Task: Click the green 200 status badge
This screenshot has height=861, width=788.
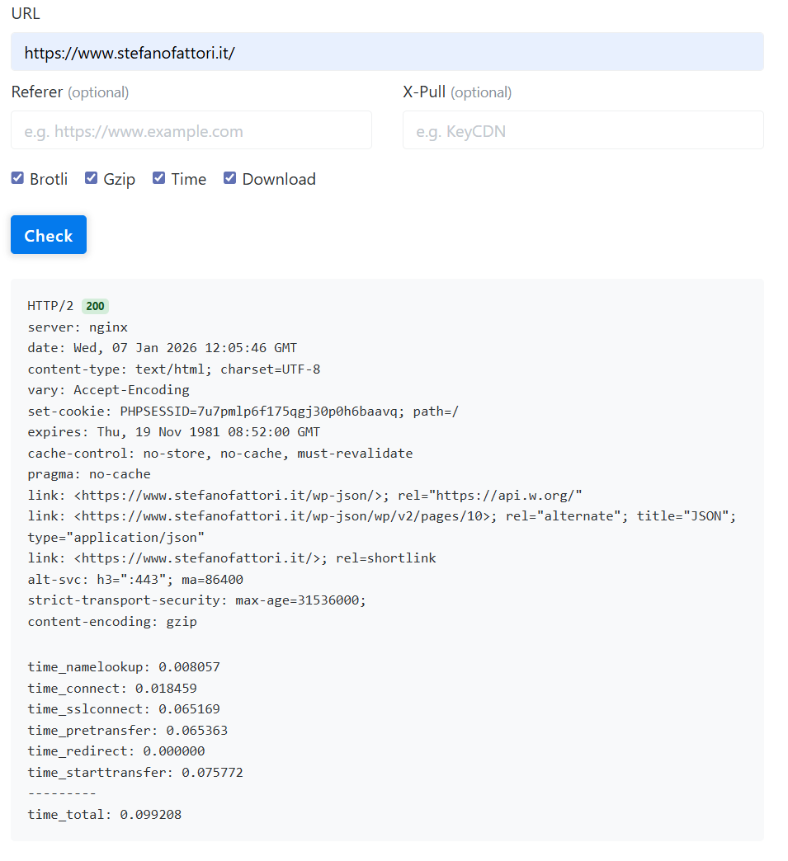Action: pyautogui.click(x=95, y=306)
